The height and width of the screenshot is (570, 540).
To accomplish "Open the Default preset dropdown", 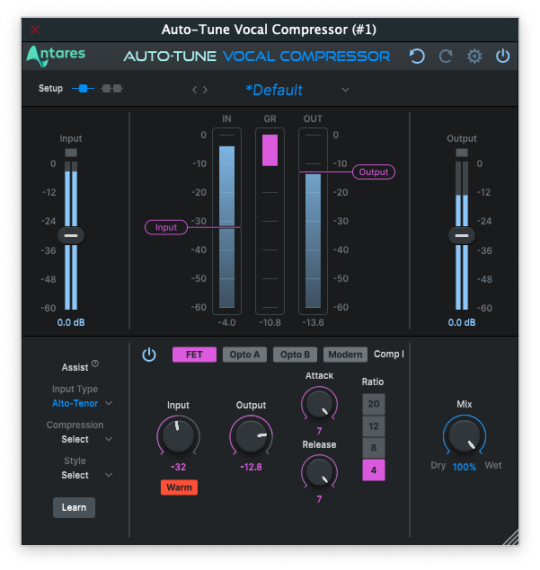I will click(x=274, y=90).
